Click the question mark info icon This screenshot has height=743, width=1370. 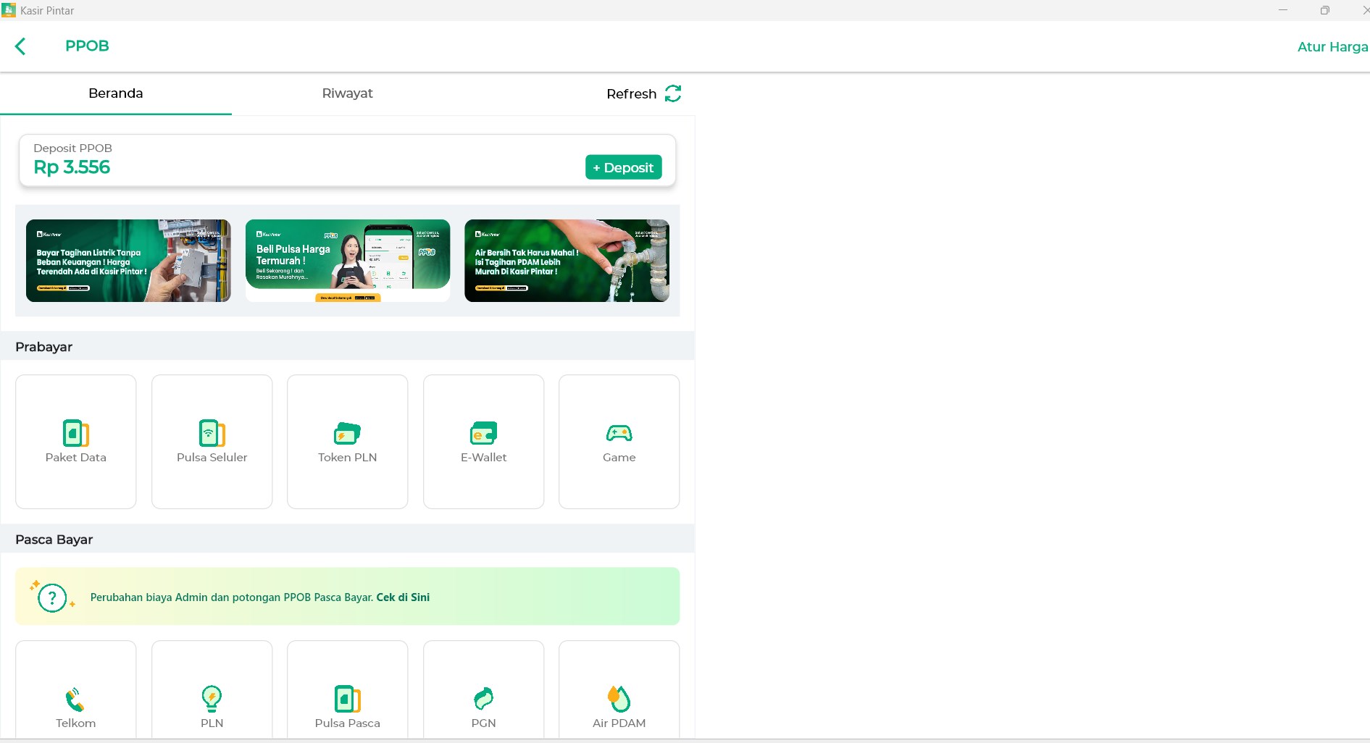pos(52,598)
